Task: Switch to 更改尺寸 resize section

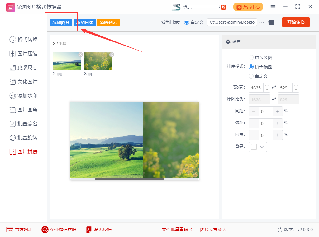Action: pyautogui.click(x=23, y=67)
